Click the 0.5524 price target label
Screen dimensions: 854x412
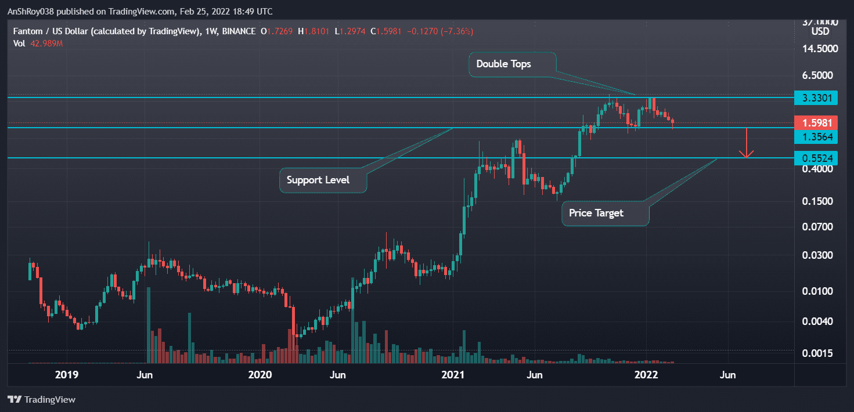[x=815, y=158]
